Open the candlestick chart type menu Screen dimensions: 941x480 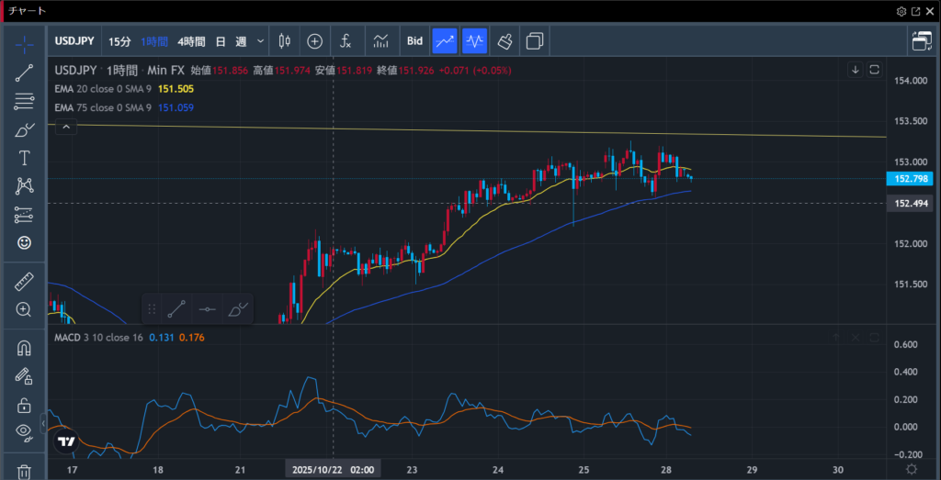(283, 41)
